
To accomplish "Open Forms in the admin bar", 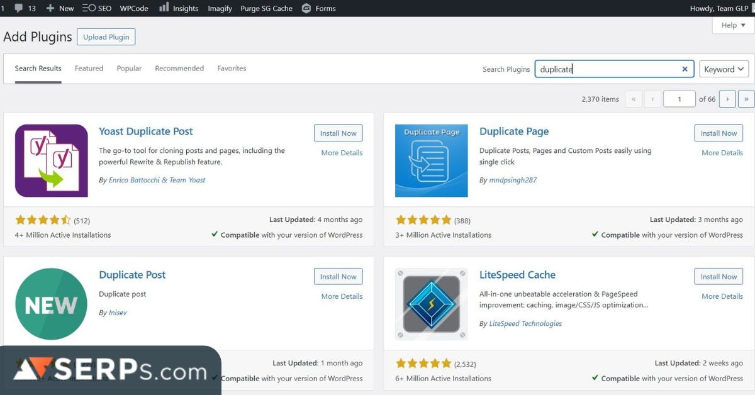I will click(x=318, y=8).
